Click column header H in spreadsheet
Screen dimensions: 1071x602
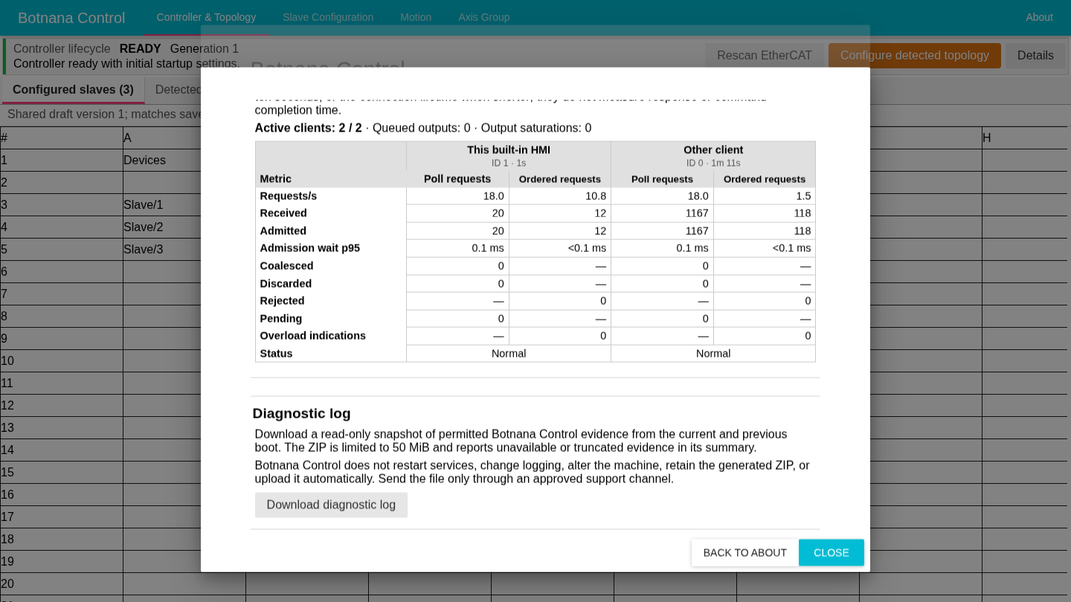[1024, 138]
